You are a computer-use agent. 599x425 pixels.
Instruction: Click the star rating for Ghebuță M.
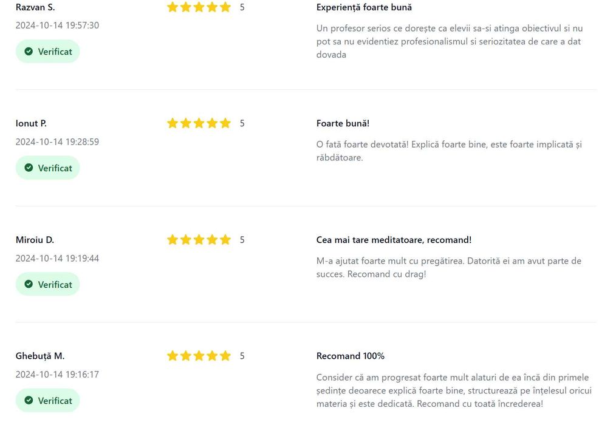coord(199,356)
